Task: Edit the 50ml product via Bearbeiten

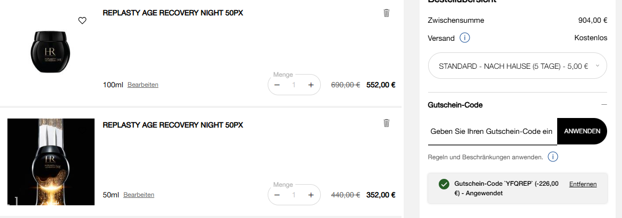Action: tap(139, 195)
